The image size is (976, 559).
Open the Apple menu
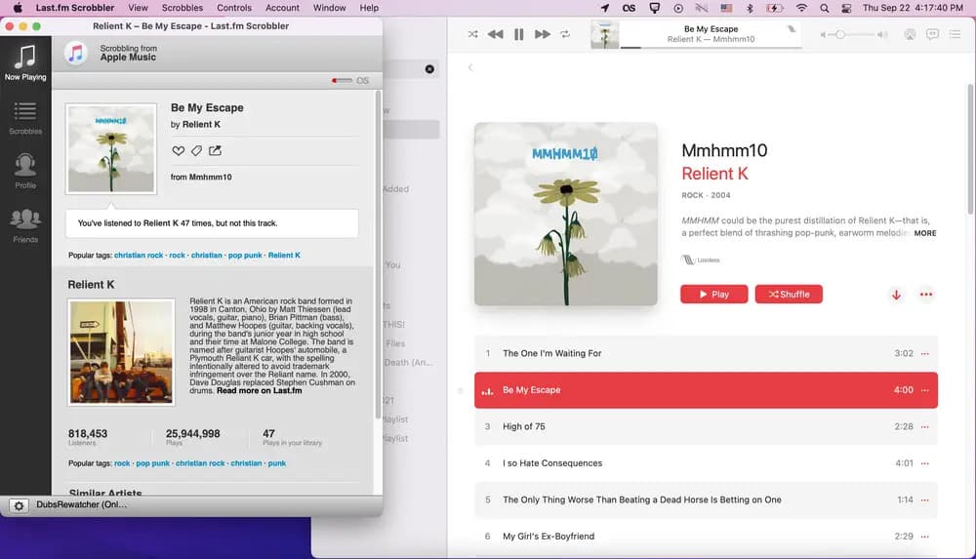[x=18, y=8]
